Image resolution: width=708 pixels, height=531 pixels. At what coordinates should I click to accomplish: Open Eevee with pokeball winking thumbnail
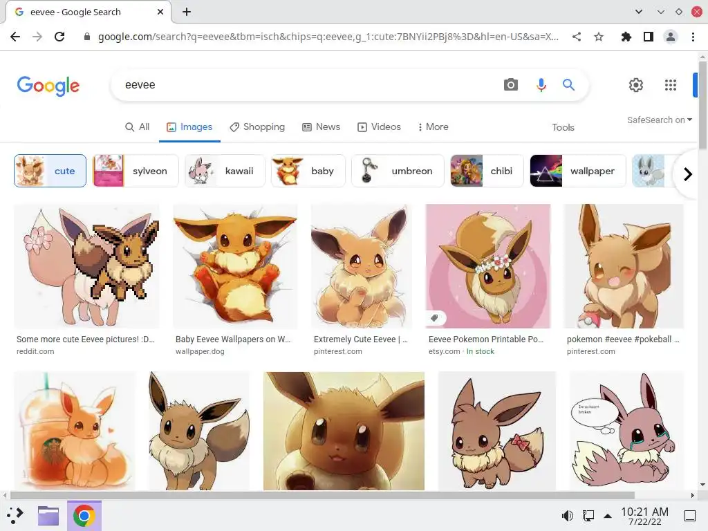624,266
